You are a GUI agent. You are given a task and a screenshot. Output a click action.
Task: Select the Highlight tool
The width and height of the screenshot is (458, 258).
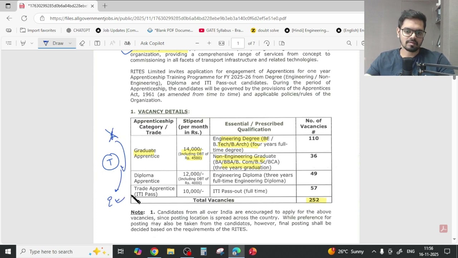[23, 43]
